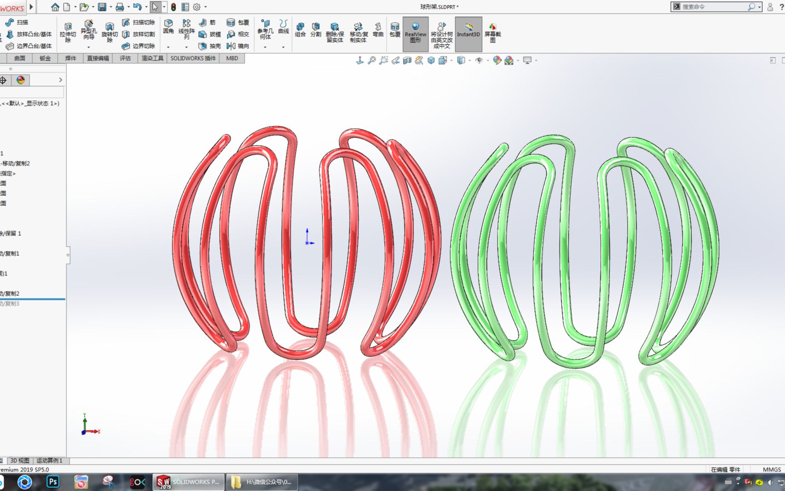Expand 圆角 fillet dropdown arrow

(x=168, y=47)
